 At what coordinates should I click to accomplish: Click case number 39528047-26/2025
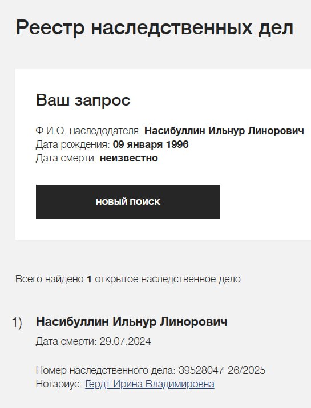(x=222, y=370)
